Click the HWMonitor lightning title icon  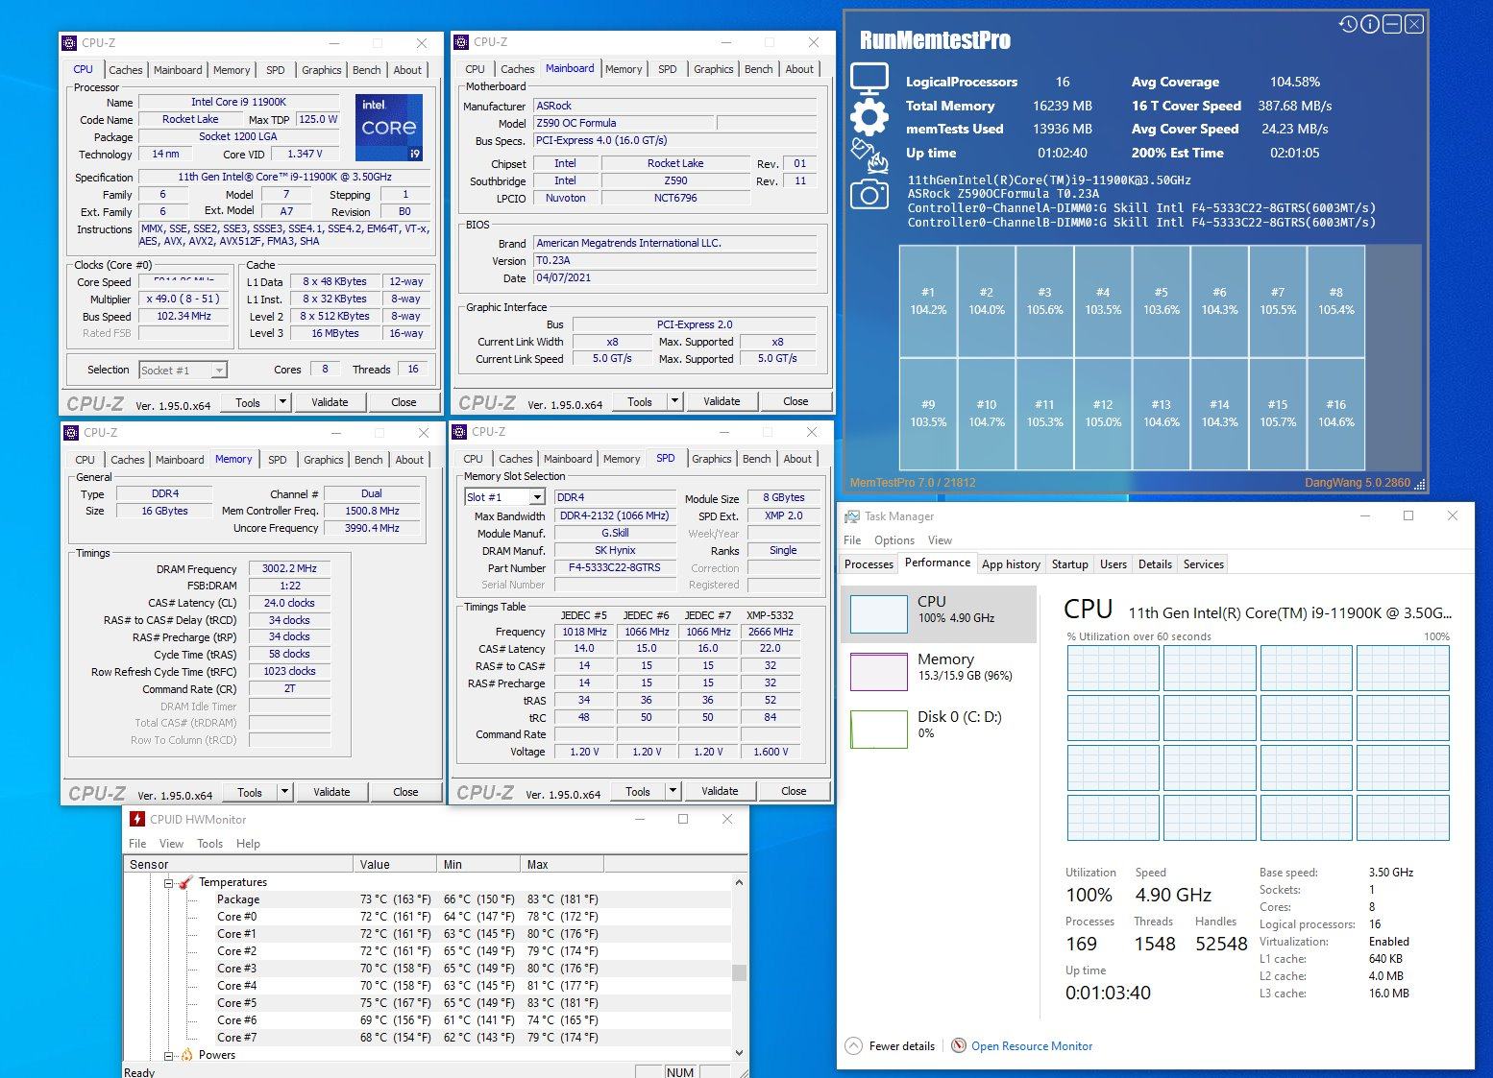(137, 819)
